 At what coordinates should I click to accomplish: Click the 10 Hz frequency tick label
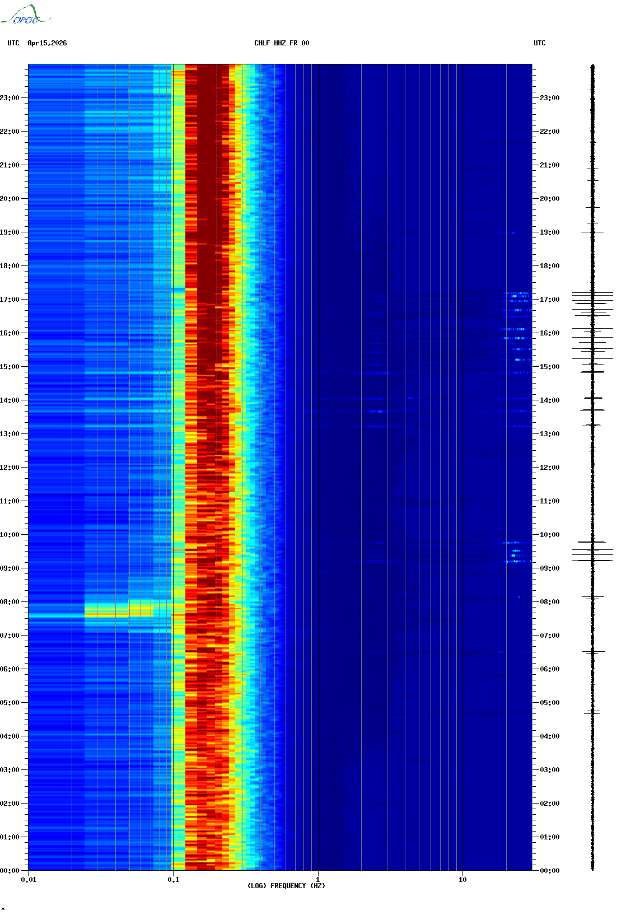coord(462,879)
